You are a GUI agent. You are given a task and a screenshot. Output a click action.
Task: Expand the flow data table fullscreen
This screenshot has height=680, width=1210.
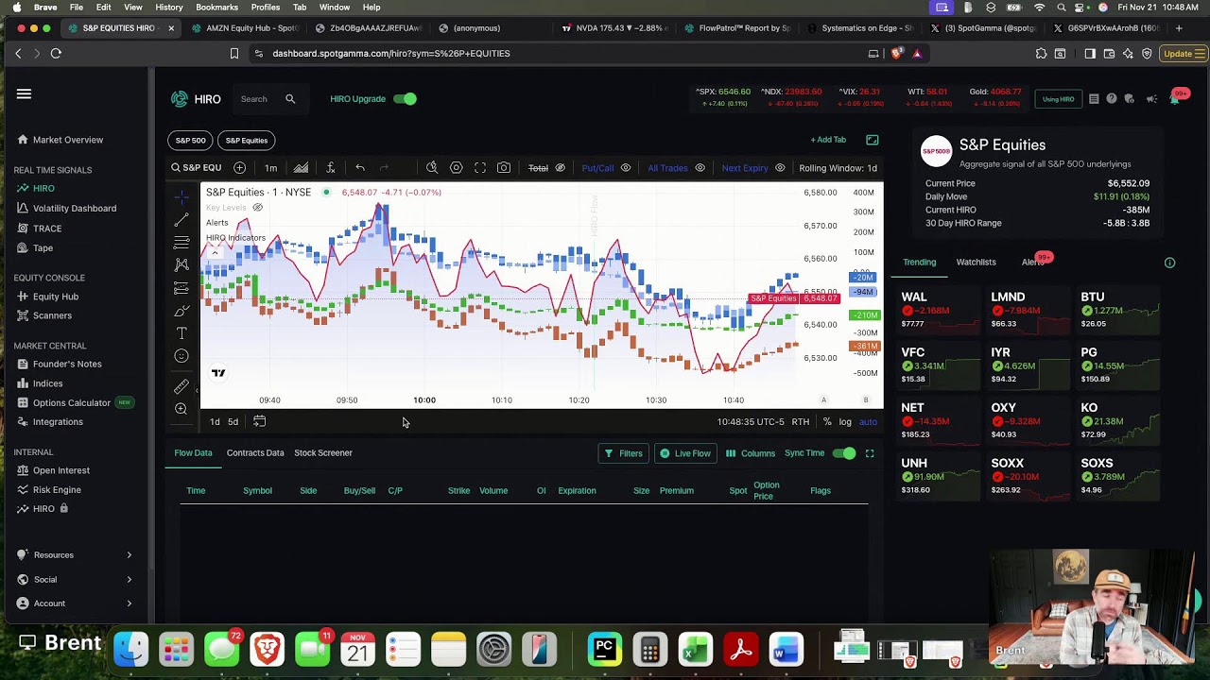870,453
